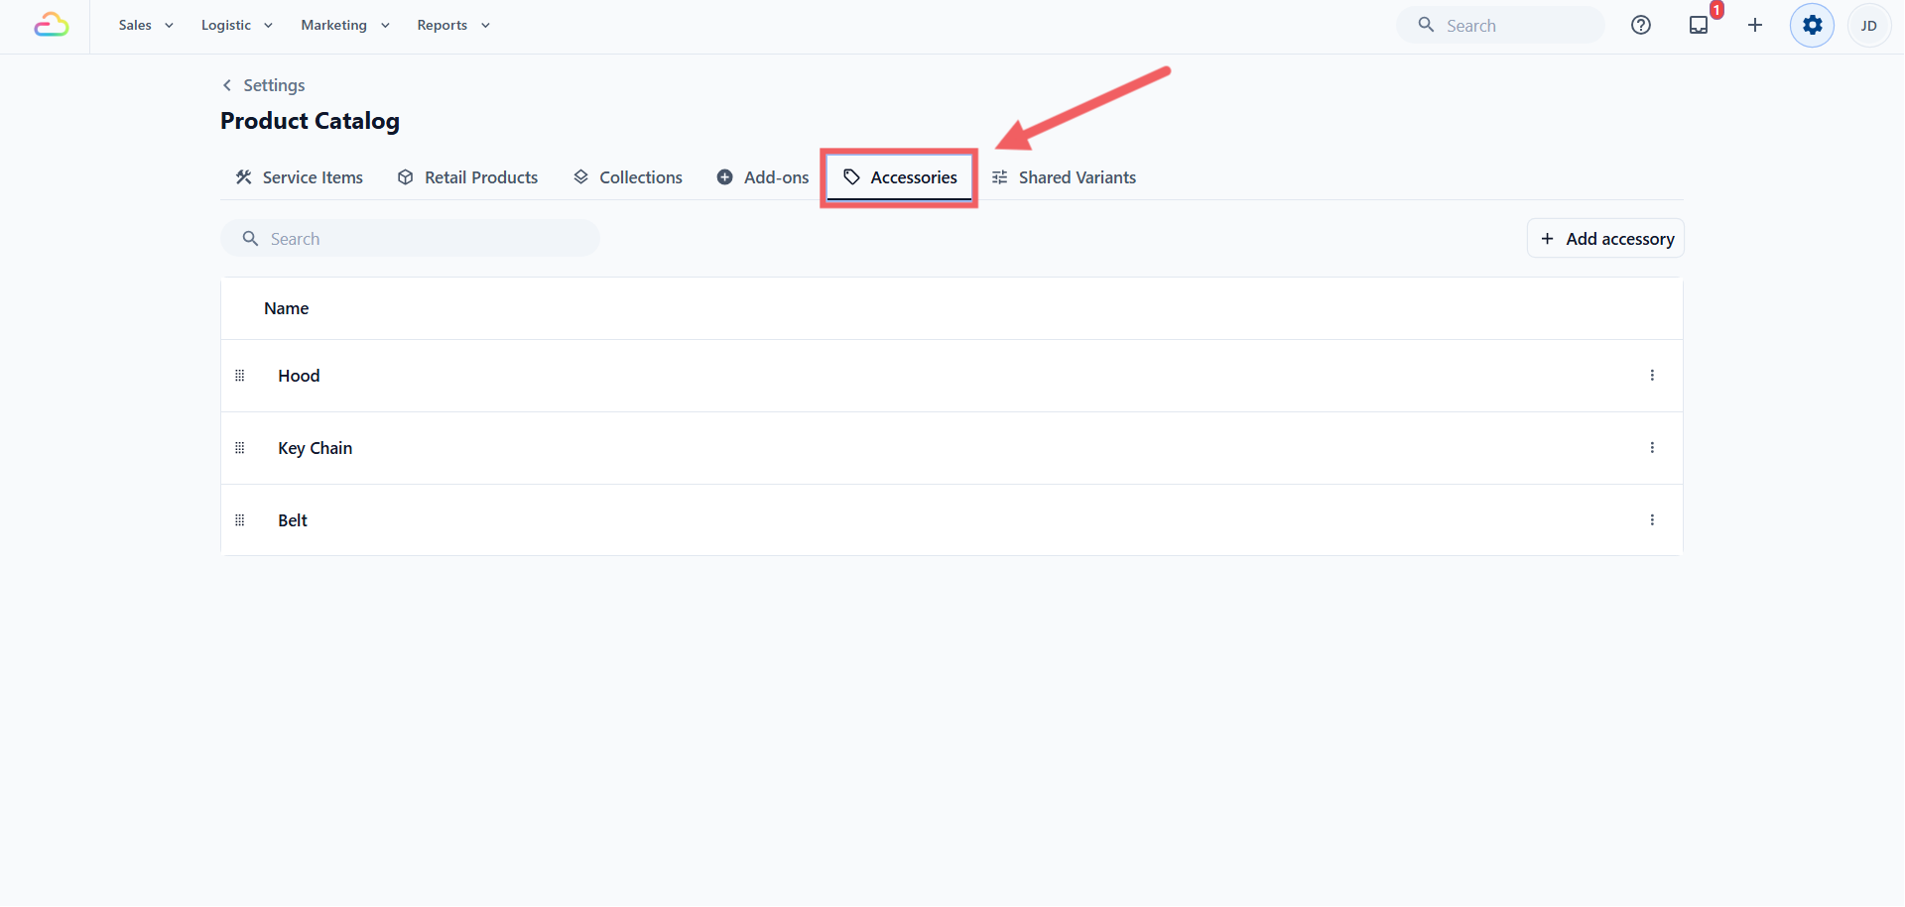The height and width of the screenshot is (907, 1905).
Task: Open the settings gear icon
Action: coord(1813,25)
